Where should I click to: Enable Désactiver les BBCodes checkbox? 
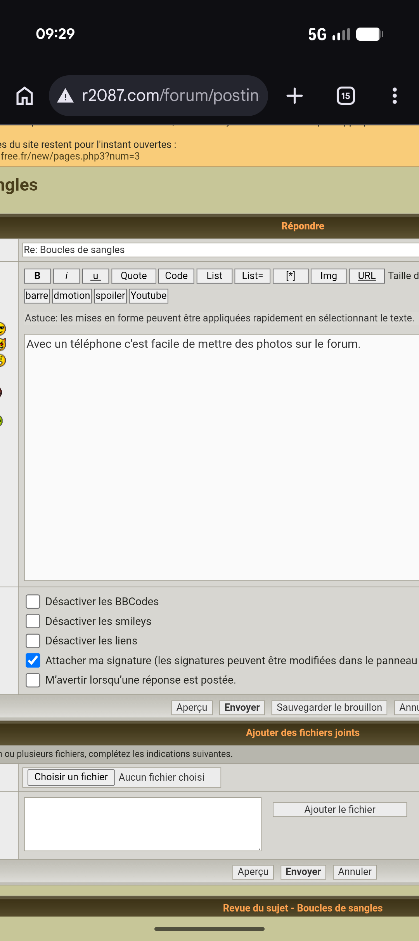click(33, 601)
